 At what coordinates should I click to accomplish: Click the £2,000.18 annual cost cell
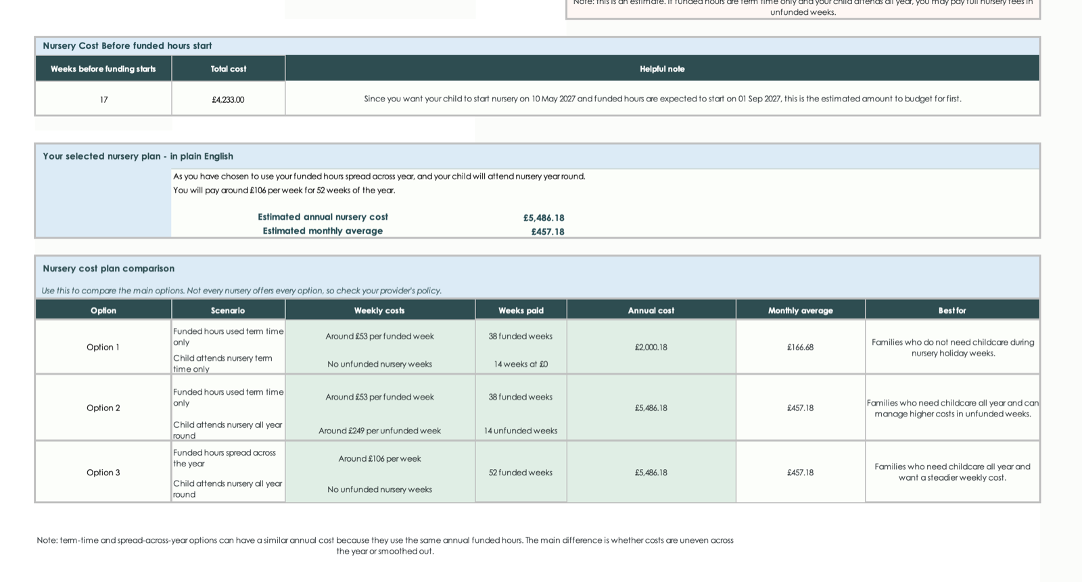(x=651, y=347)
